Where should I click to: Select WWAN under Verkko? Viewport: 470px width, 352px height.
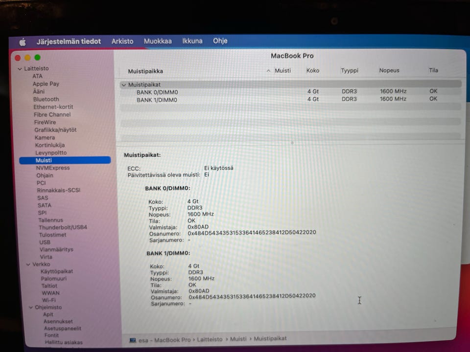(50, 293)
